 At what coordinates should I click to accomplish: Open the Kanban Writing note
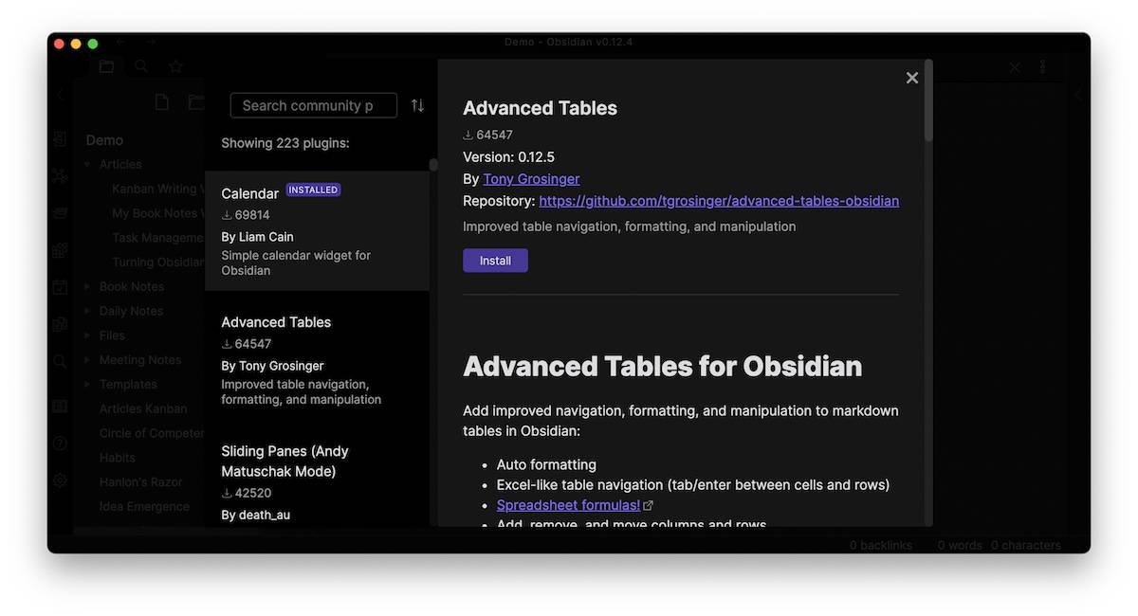[x=158, y=189]
